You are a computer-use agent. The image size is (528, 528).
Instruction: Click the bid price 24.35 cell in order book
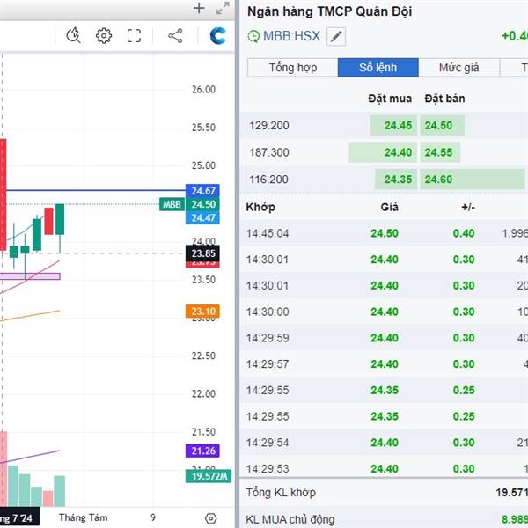click(396, 180)
